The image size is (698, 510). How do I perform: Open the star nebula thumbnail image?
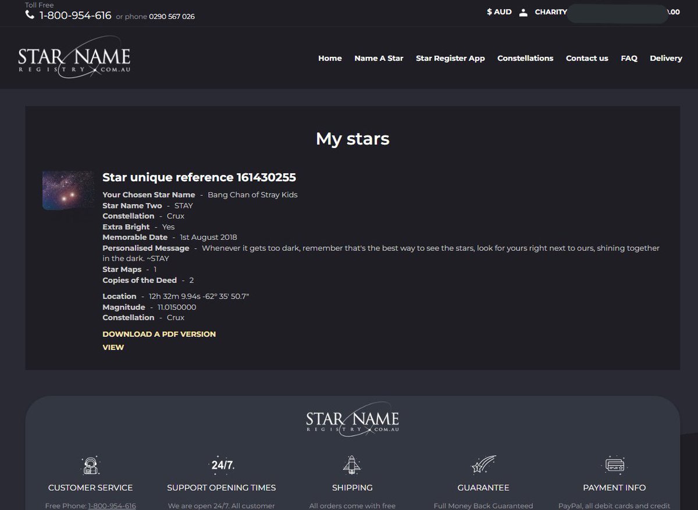[x=68, y=191]
